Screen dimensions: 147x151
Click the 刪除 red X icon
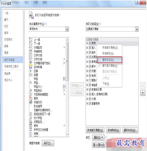31,98
